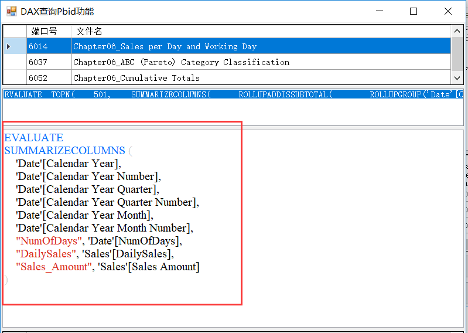Click the red "DailySales" string
This screenshot has height=333, width=468.
pyautogui.click(x=46, y=254)
